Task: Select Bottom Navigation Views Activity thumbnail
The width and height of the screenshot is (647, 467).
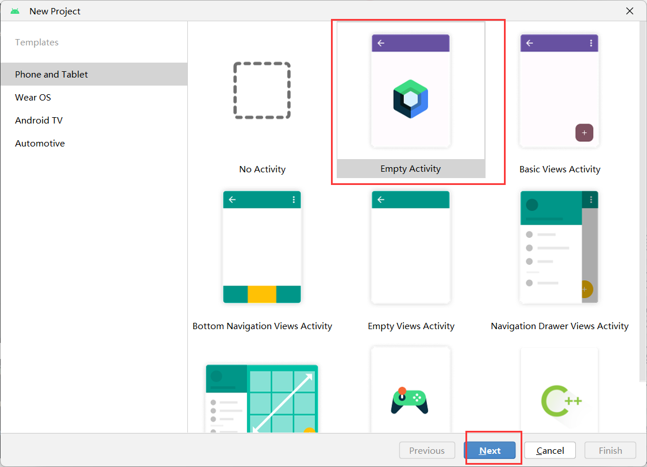Action: point(262,247)
